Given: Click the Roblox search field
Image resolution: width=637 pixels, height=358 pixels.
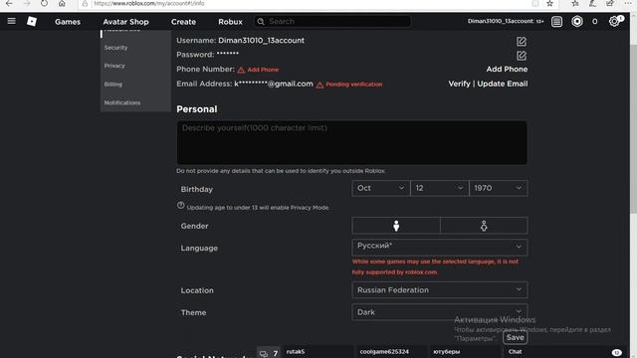Looking at the screenshot, I should tap(332, 21).
